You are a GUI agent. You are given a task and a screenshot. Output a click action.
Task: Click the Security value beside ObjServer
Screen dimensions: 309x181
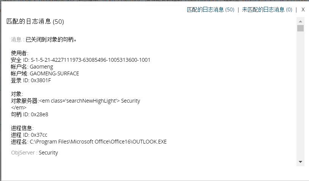click(48, 153)
